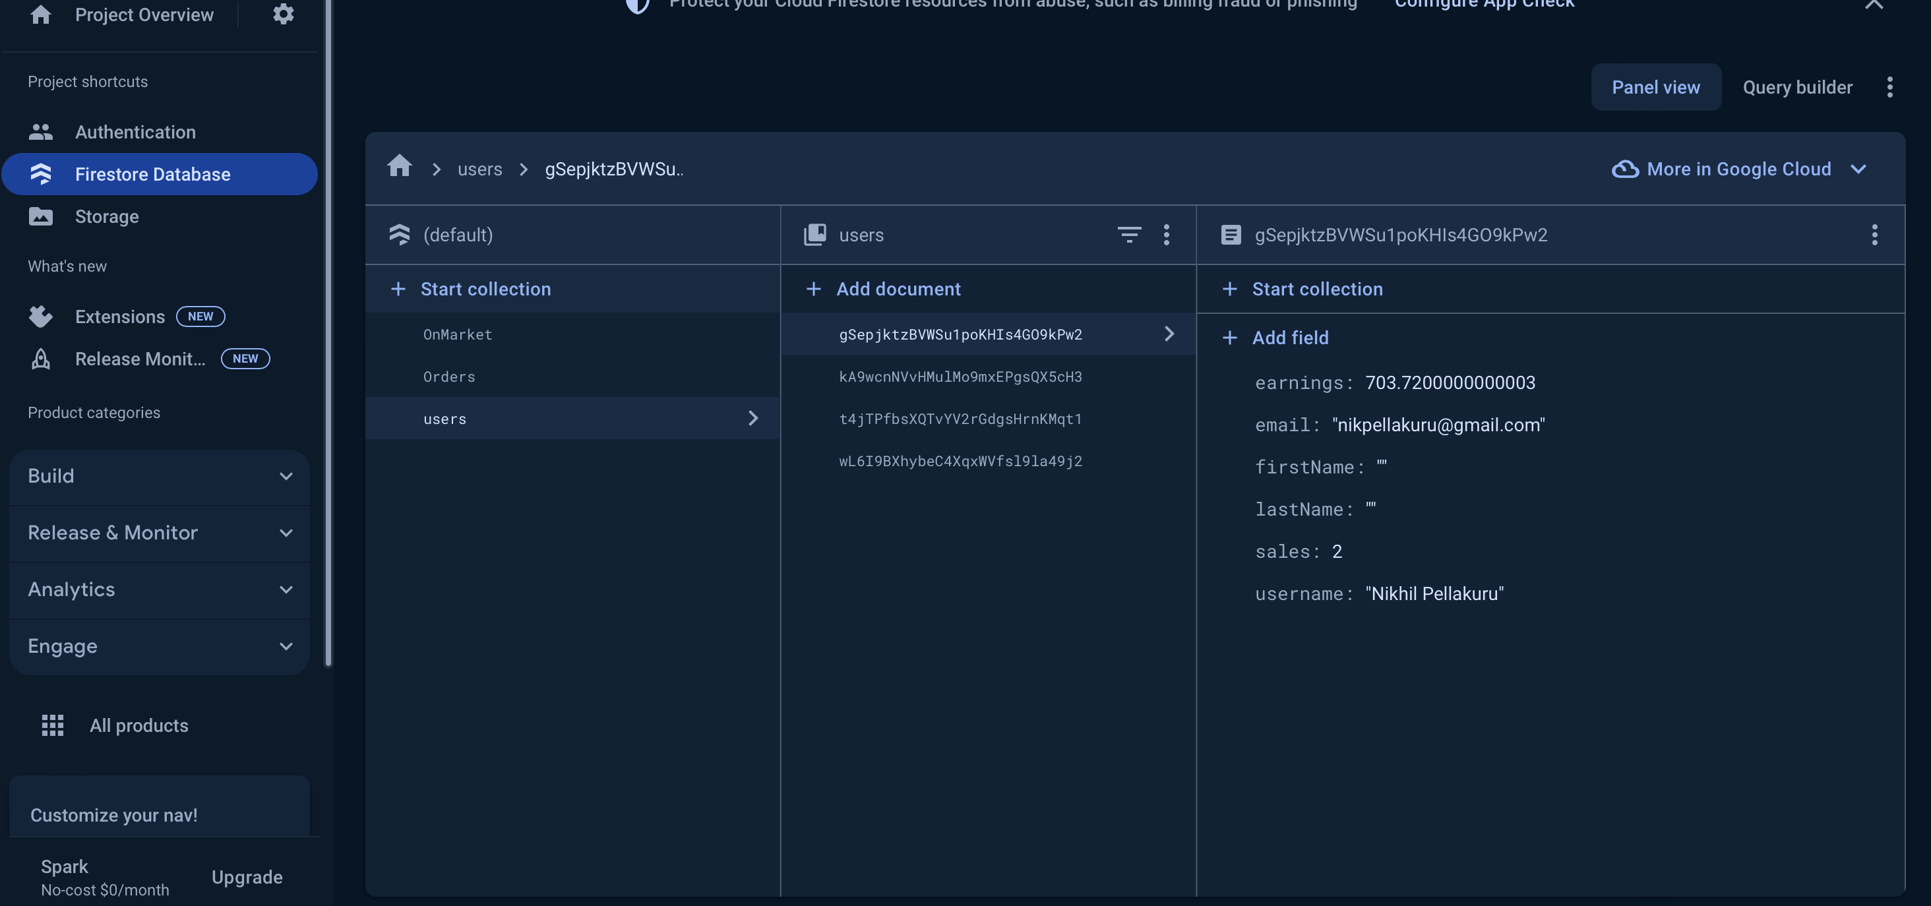Switch to Query builder tab
The height and width of the screenshot is (906, 1931).
click(1797, 87)
